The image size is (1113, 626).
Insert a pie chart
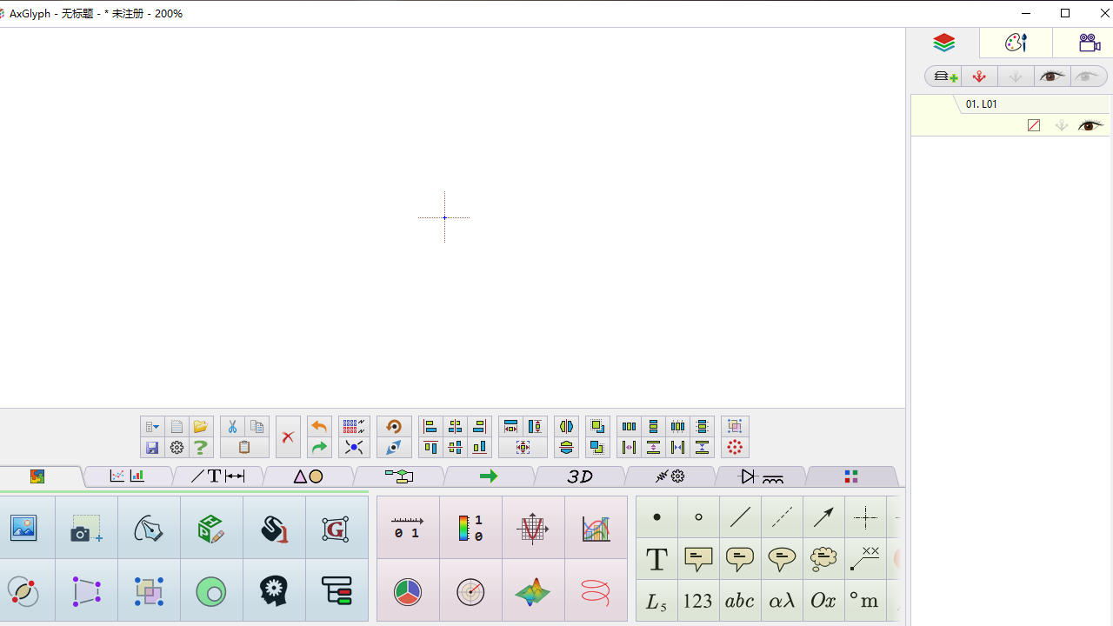click(x=408, y=591)
